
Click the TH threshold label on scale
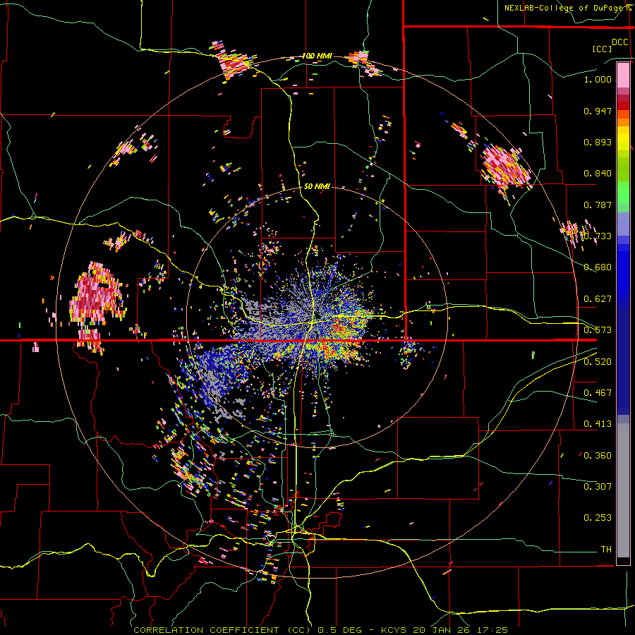click(x=606, y=550)
